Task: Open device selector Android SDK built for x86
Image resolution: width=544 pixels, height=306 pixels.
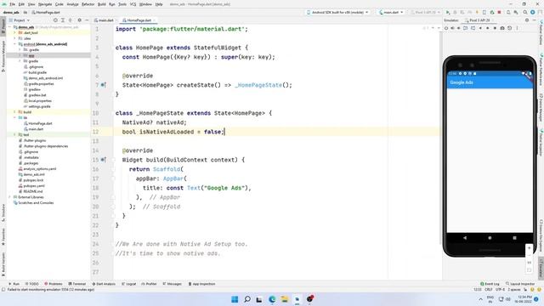Action: (337, 12)
